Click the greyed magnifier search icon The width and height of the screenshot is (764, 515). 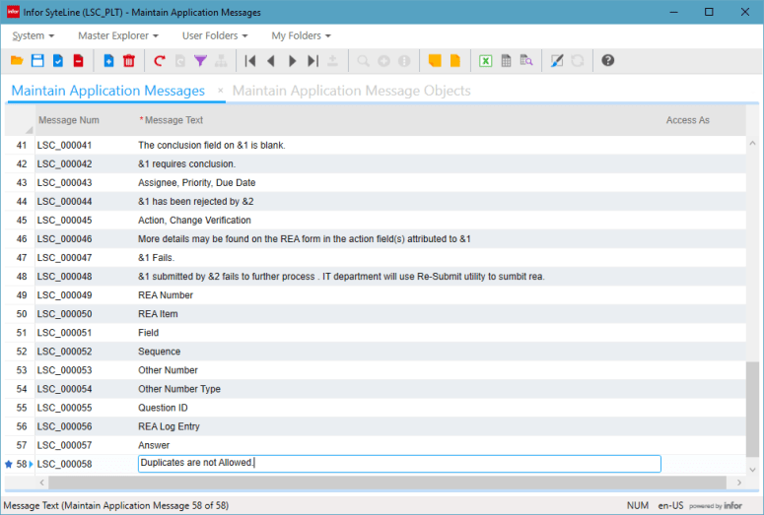tap(363, 61)
